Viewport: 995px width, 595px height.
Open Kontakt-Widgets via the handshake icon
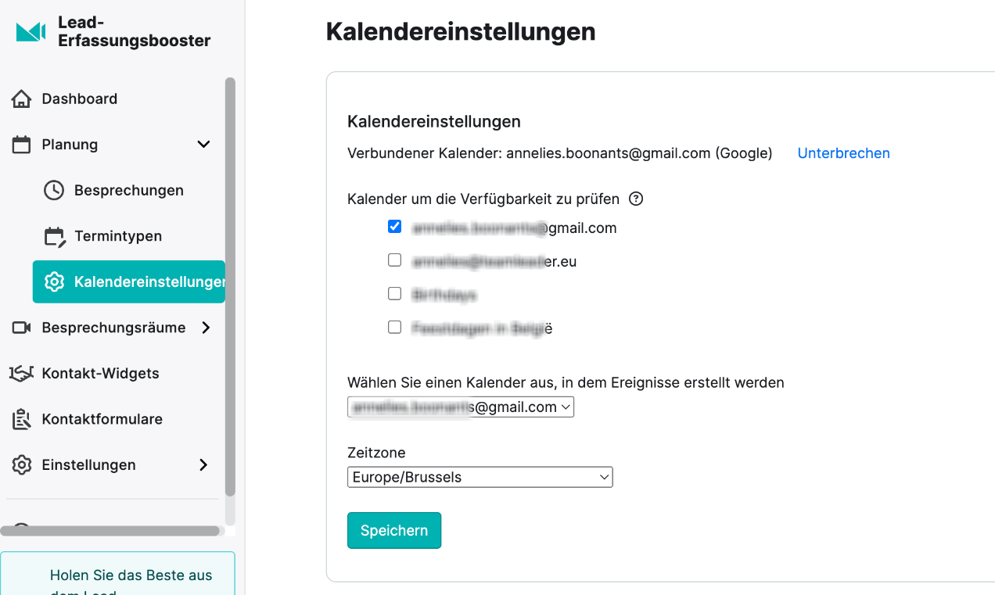coord(22,373)
